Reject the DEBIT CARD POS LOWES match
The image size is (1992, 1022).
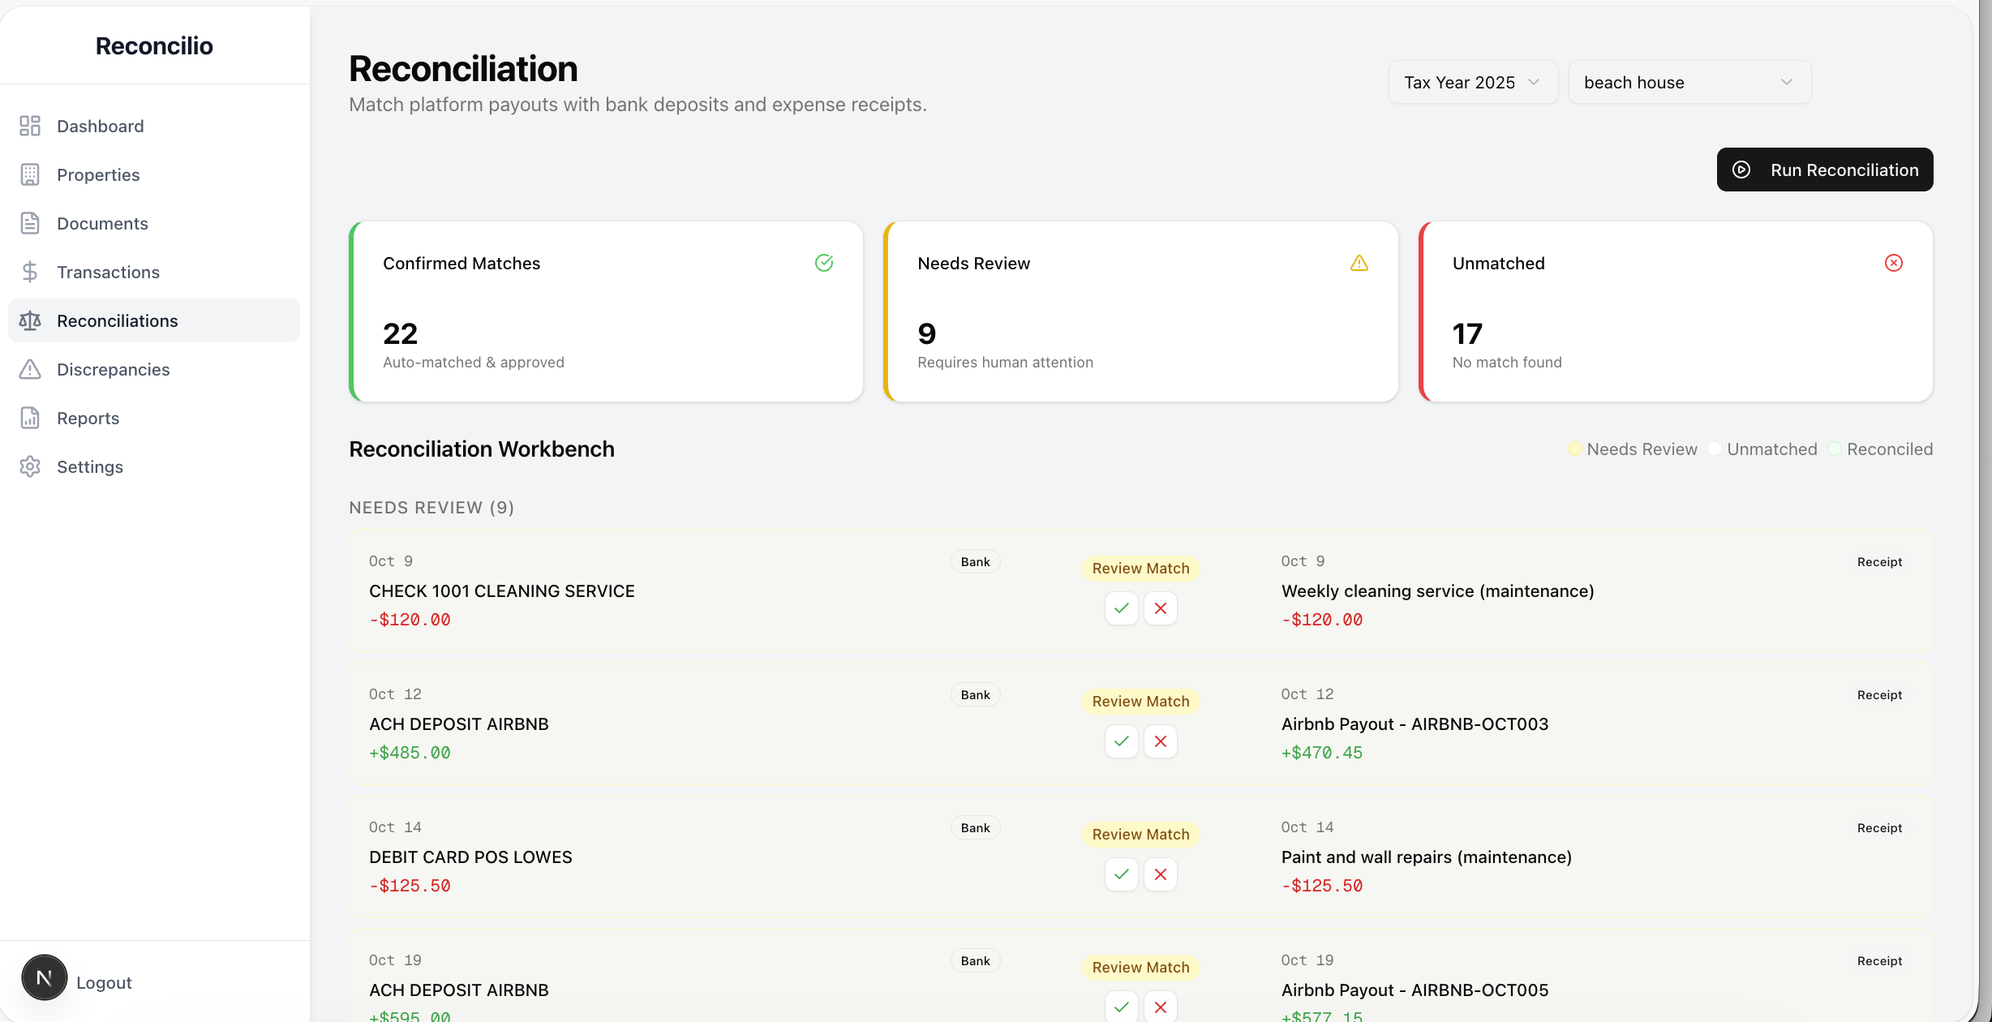pyautogui.click(x=1161, y=874)
